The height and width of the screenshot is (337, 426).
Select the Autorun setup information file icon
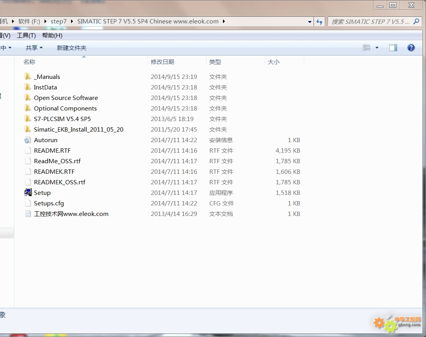click(x=27, y=140)
